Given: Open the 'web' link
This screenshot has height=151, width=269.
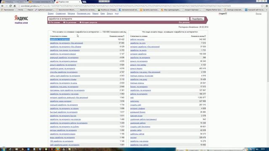Looking at the screenshot, I should [x=132, y=98].
